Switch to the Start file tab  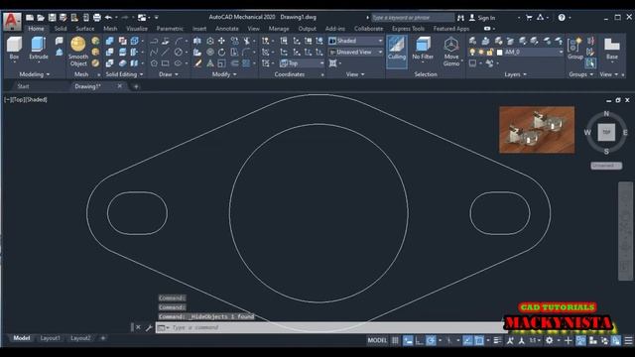click(23, 86)
